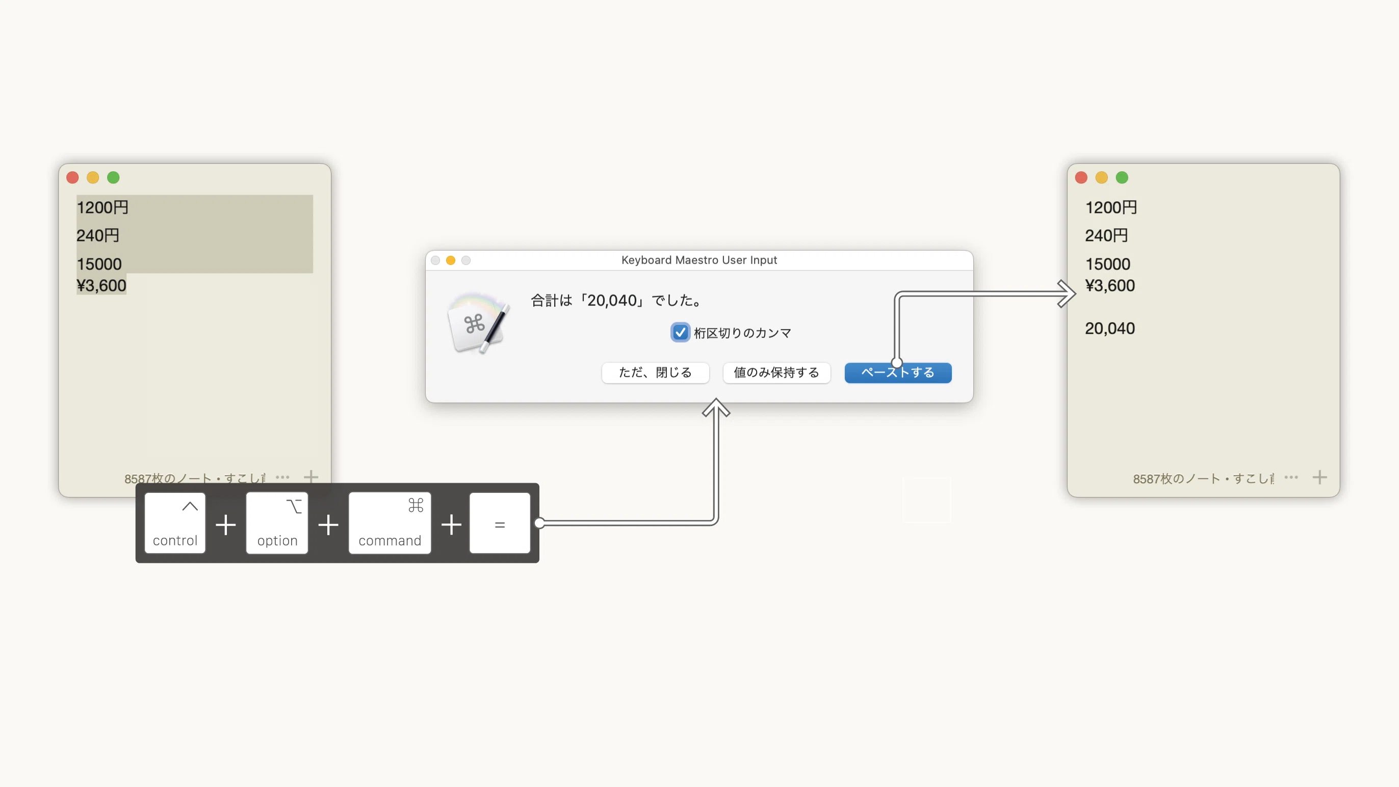Click 15000 line in right note
1399x787 pixels.
1107,264
